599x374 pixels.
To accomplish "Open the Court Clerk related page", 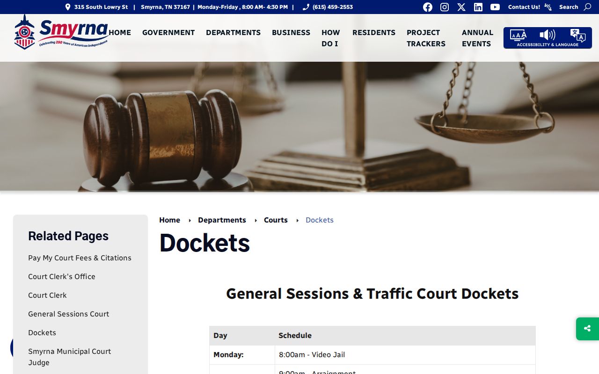I will [47, 295].
